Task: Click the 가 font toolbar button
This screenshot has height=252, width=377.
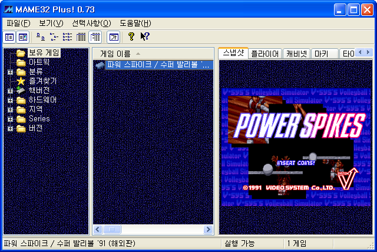Action: point(114,37)
